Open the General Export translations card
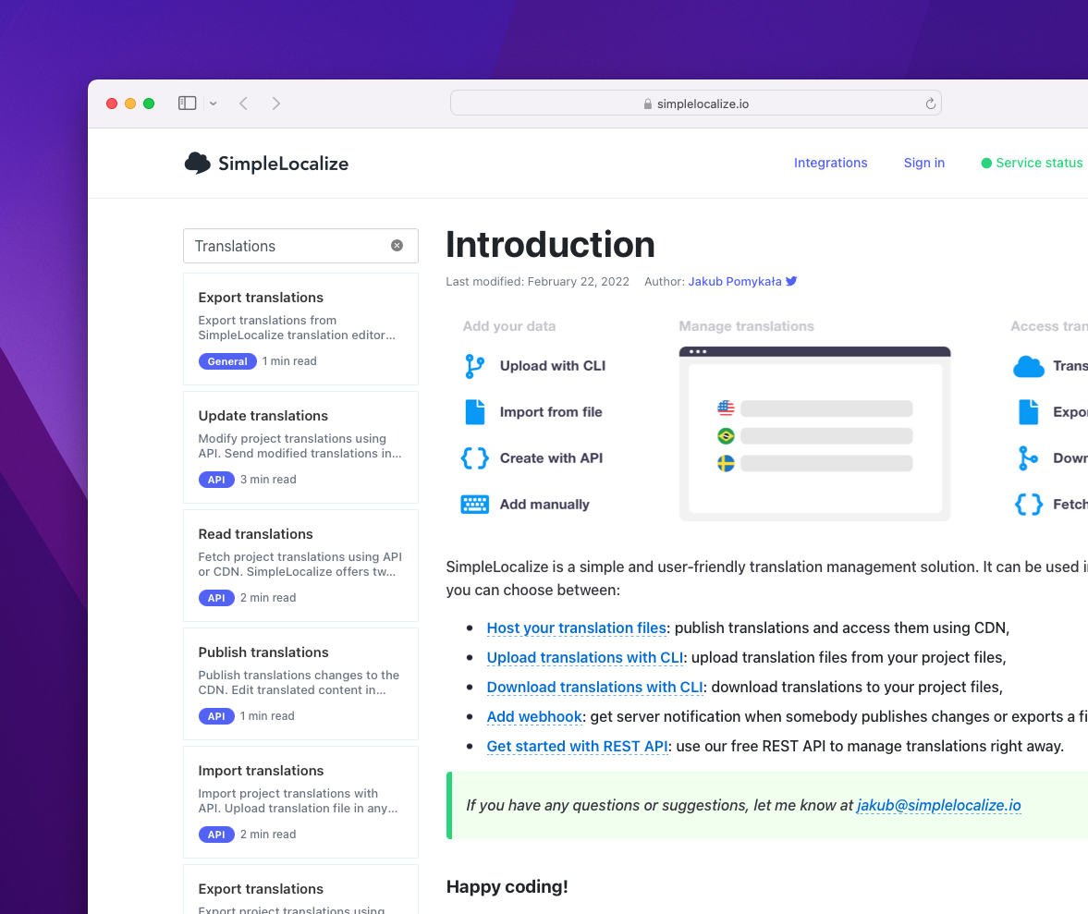Image resolution: width=1088 pixels, height=914 pixels. point(300,329)
